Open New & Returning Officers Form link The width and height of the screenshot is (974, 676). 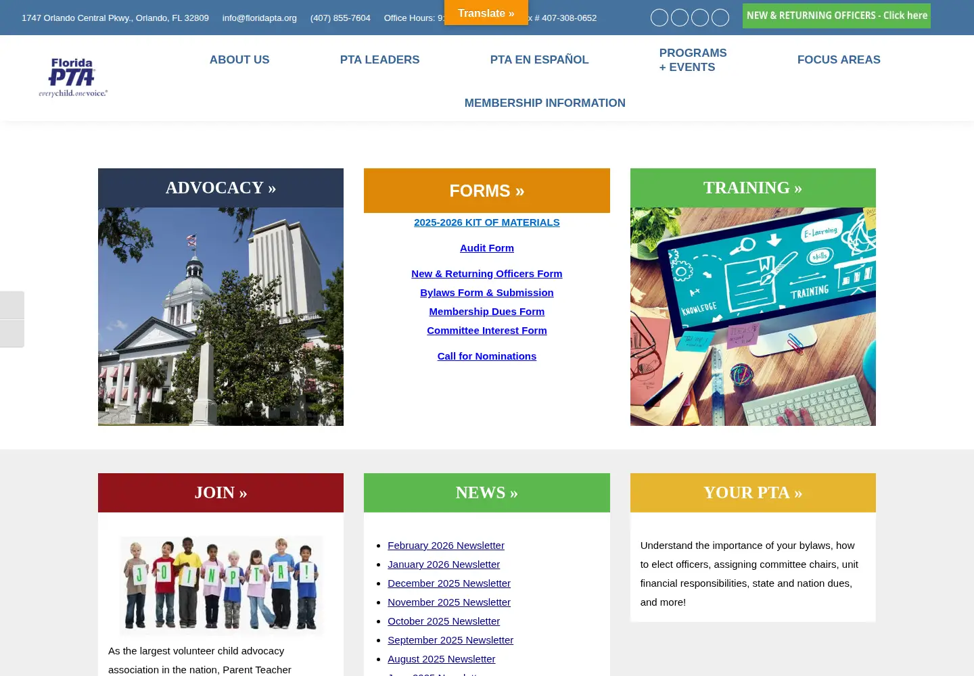coord(487,274)
